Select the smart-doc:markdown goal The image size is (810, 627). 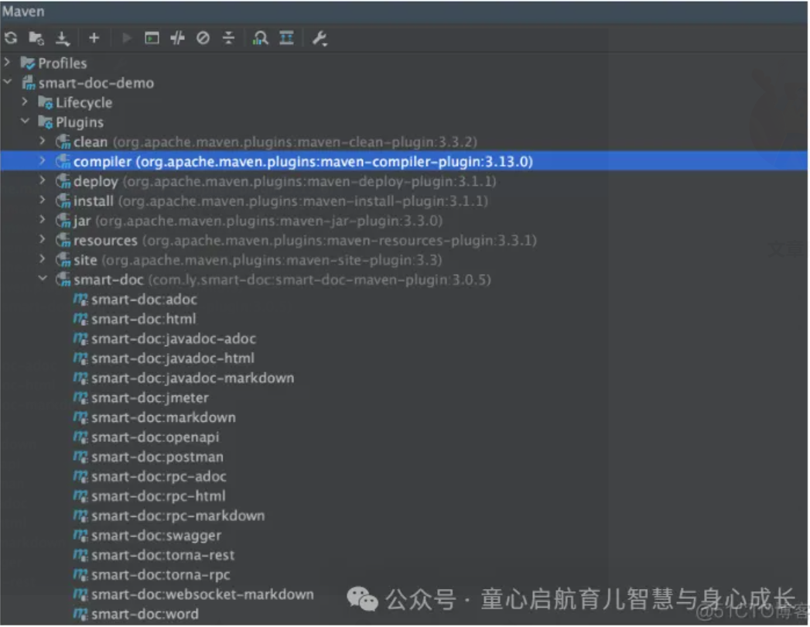pyautogui.click(x=164, y=417)
